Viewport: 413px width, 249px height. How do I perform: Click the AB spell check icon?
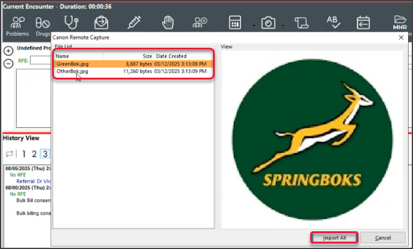point(333,23)
